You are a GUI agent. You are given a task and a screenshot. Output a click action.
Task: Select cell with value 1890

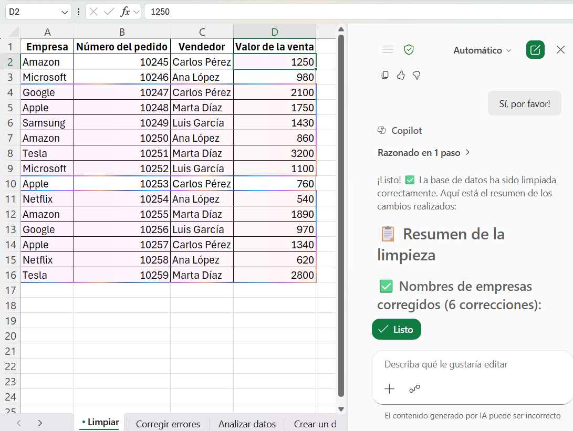pos(275,214)
